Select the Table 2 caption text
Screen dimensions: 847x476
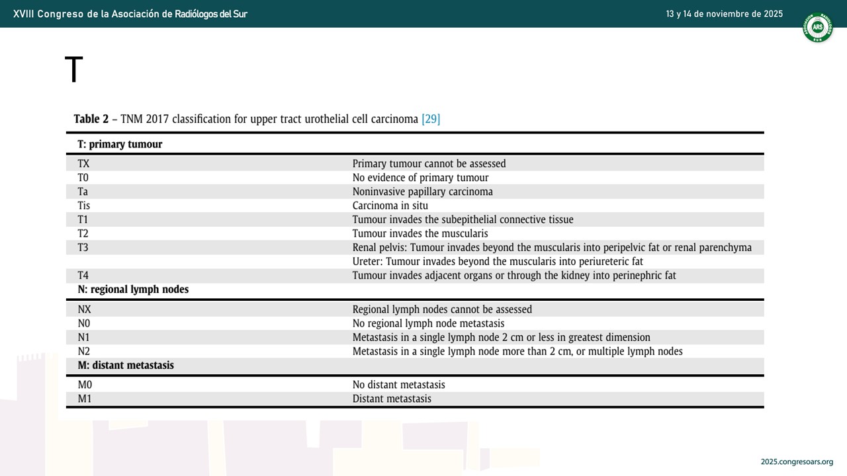pyautogui.click(x=257, y=119)
